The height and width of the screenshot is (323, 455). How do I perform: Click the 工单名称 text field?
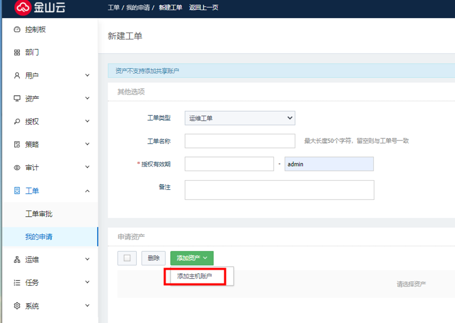coord(240,141)
